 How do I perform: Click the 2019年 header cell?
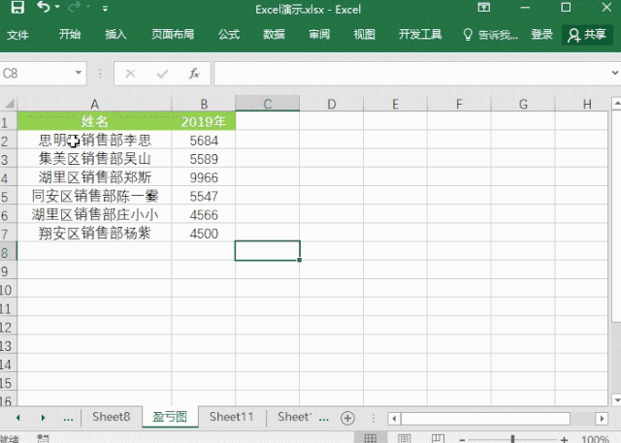(x=204, y=121)
